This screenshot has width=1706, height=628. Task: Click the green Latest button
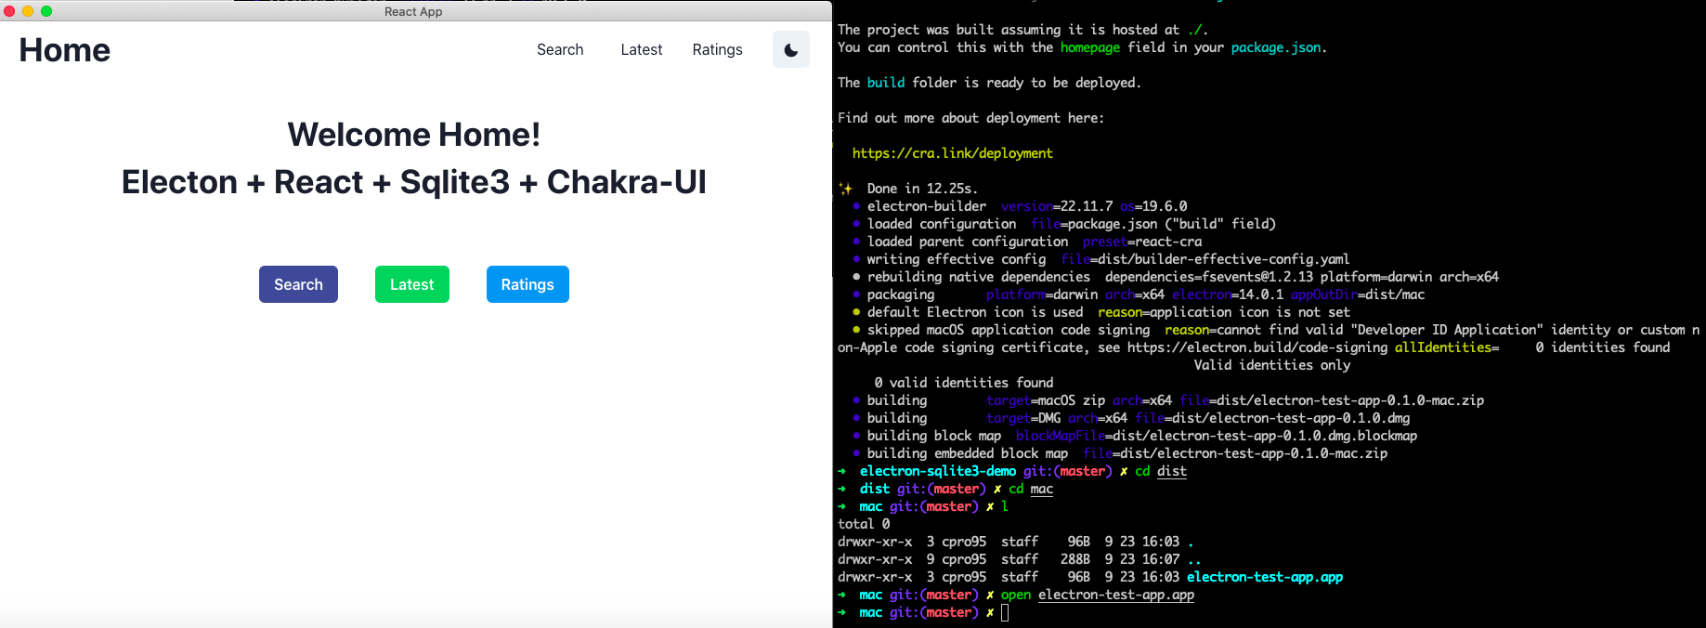coord(412,284)
